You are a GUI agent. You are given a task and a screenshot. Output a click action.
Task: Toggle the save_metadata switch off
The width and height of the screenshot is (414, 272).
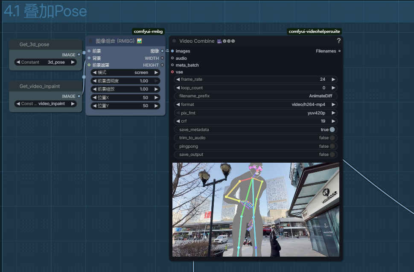coord(332,130)
